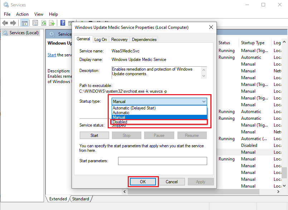Click the Start the service link
The image size is (288, 210).
click(x=52, y=55)
